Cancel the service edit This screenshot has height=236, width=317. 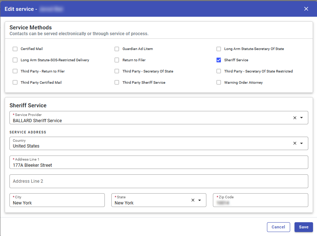(x=279, y=227)
